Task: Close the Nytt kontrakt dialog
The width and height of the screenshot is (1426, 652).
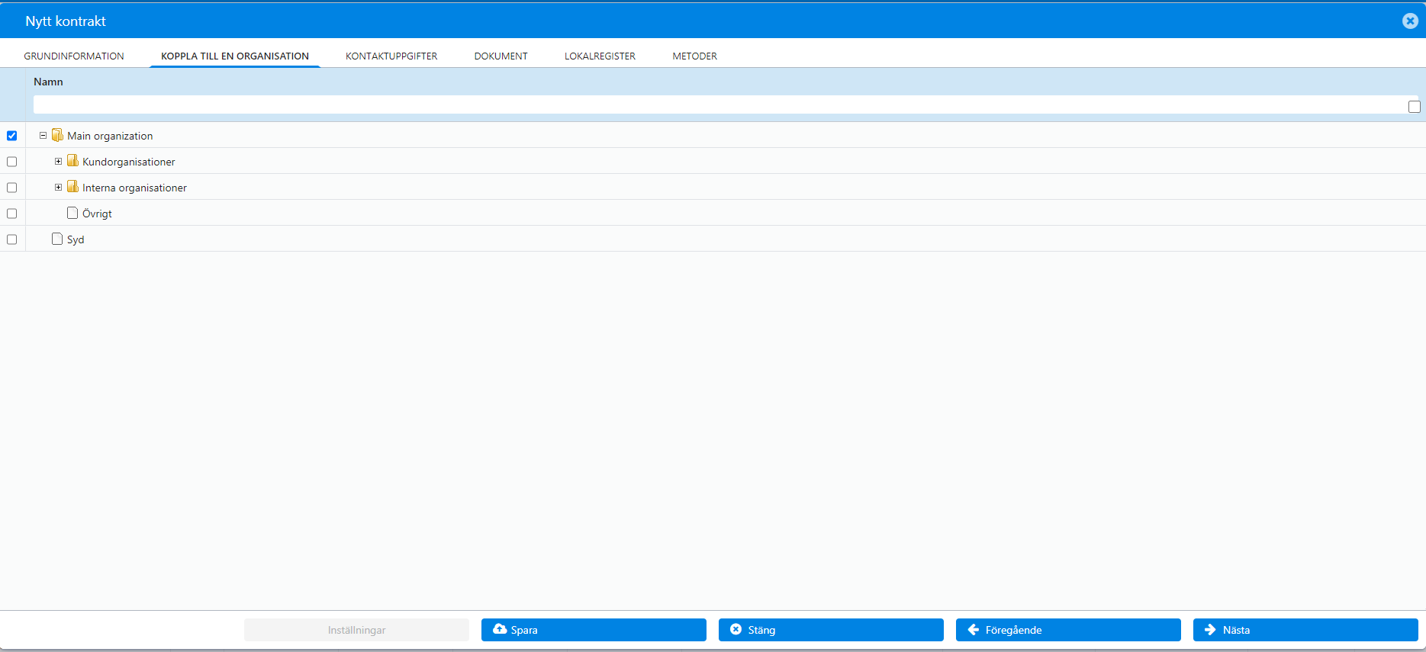Action: [1410, 21]
